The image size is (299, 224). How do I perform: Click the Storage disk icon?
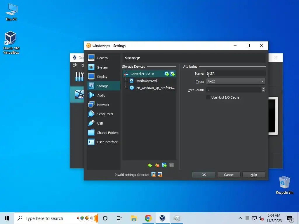coord(91,86)
